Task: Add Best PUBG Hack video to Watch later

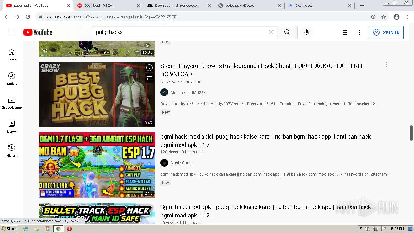Action: [x=149, y=68]
